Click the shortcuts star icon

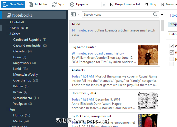click(104, 4)
